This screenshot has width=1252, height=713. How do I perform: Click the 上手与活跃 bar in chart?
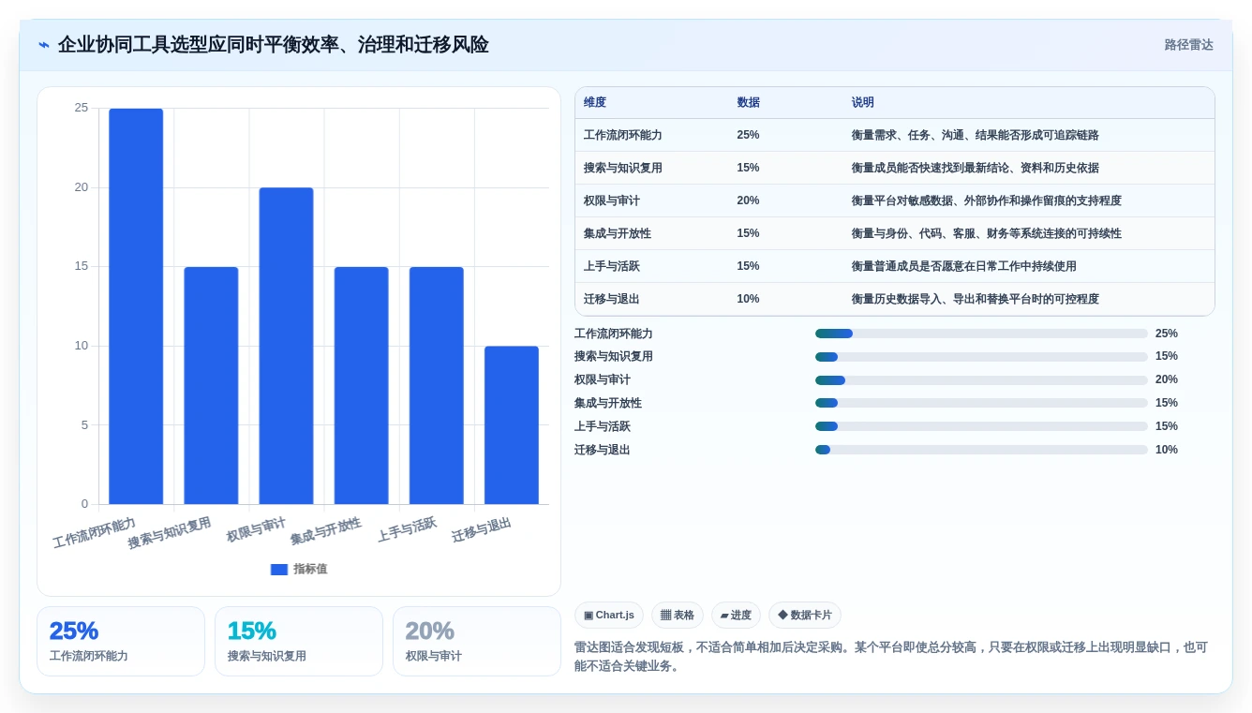click(x=436, y=386)
